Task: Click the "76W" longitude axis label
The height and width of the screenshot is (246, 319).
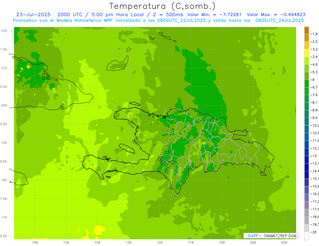Action: click(35, 242)
